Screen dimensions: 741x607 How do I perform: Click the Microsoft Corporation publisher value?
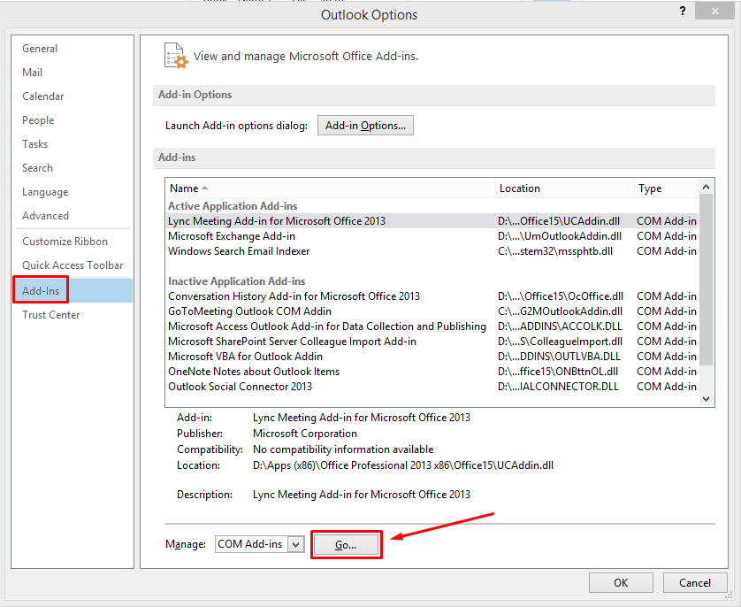pyautogui.click(x=305, y=434)
